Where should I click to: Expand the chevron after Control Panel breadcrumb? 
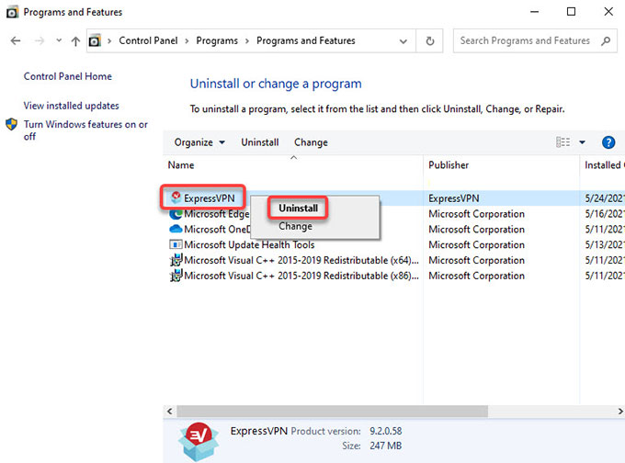[x=187, y=41]
